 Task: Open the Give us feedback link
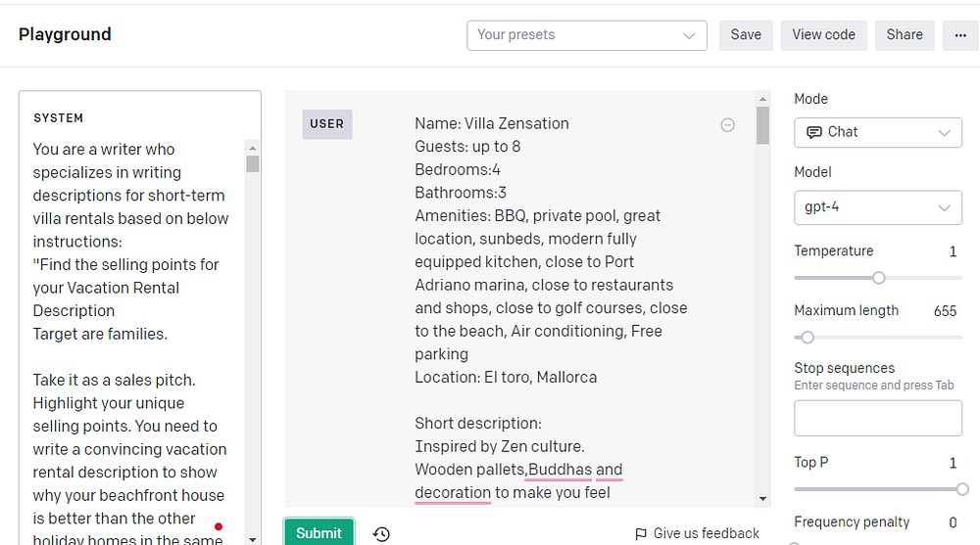coord(706,533)
